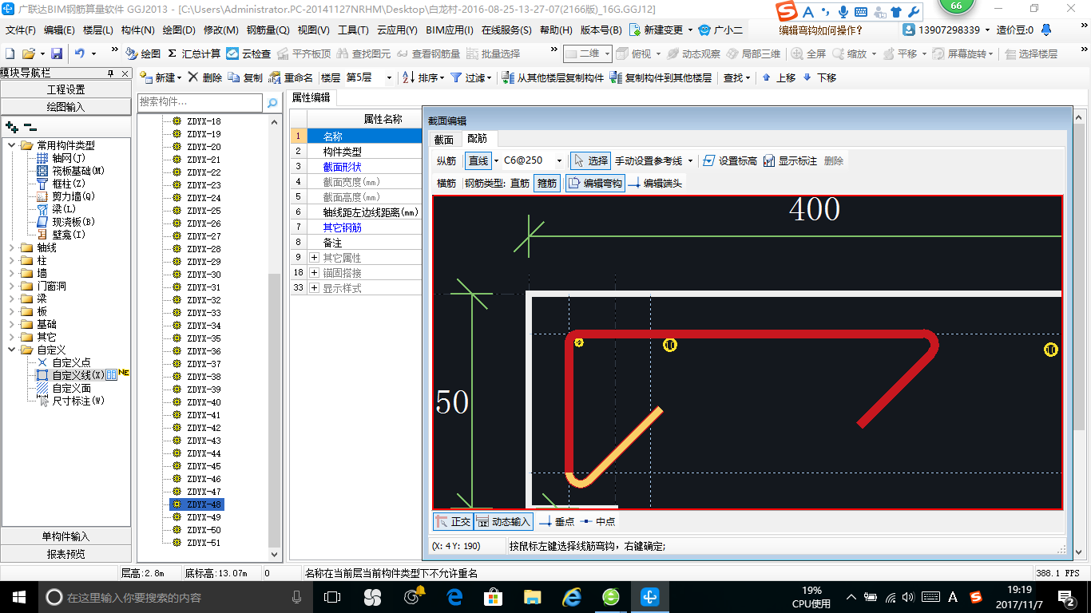Open C6@250 rebar spec dropdown
This screenshot has height=613, width=1091.
pos(559,160)
